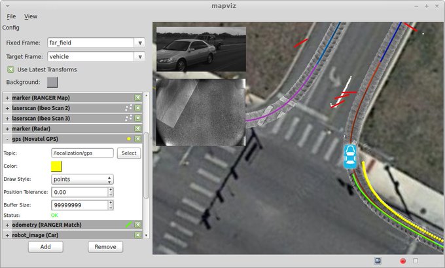Viewport: 445px width, 268px height.
Task: Collapse the gps (Novatel GPS) section
Action: pyautogui.click(x=7, y=140)
